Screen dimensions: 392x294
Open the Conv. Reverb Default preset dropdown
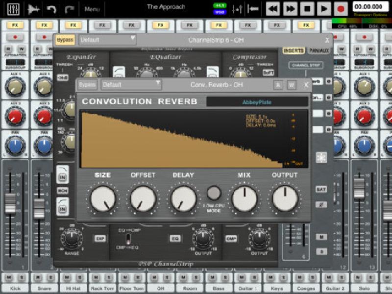pyautogui.click(x=131, y=85)
